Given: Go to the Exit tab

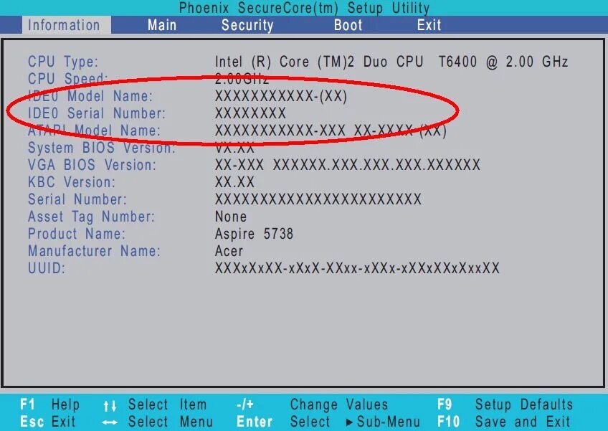Looking at the screenshot, I should click(x=429, y=25).
